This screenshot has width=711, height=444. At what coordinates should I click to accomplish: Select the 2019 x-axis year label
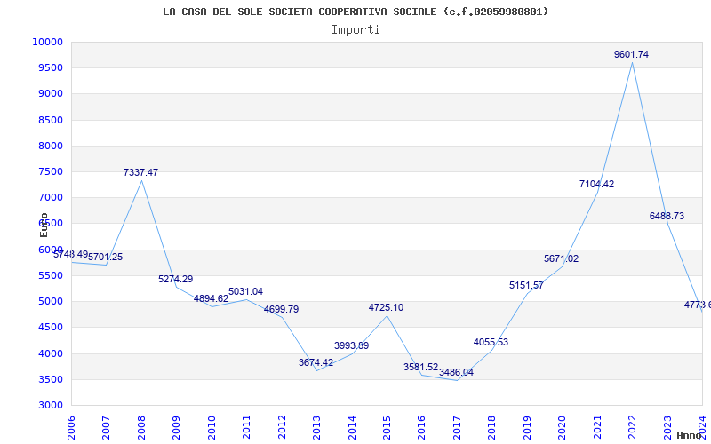(x=527, y=428)
